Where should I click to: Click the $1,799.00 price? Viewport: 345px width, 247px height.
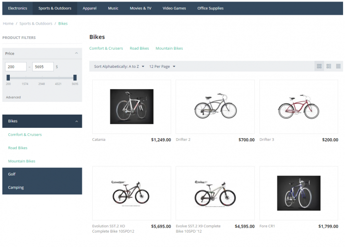pyautogui.click(x=328, y=226)
